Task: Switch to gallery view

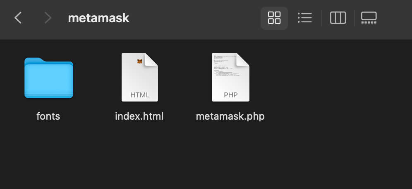Action: (x=369, y=18)
